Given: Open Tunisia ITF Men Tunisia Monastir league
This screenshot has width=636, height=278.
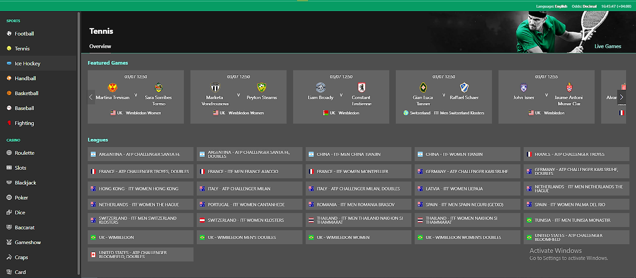Looking at the screenshot, I should tap(576, 220).
